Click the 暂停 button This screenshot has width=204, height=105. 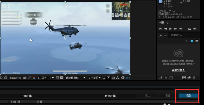(x=168, y=96)
